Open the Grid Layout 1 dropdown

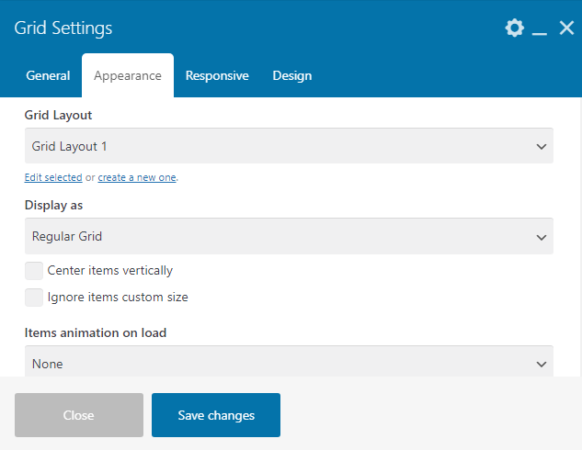pyautogui.click(x=289, y=146)
